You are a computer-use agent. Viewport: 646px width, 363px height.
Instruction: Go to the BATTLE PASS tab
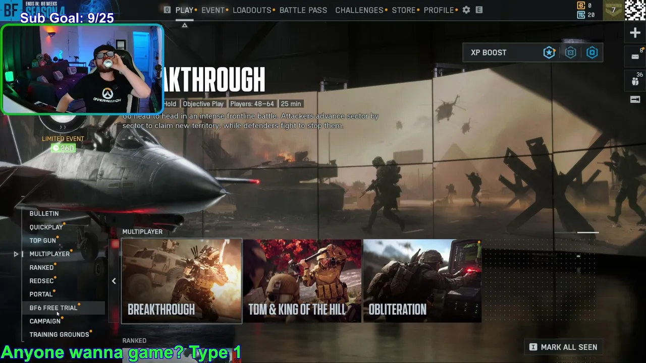tap(303, 10)
